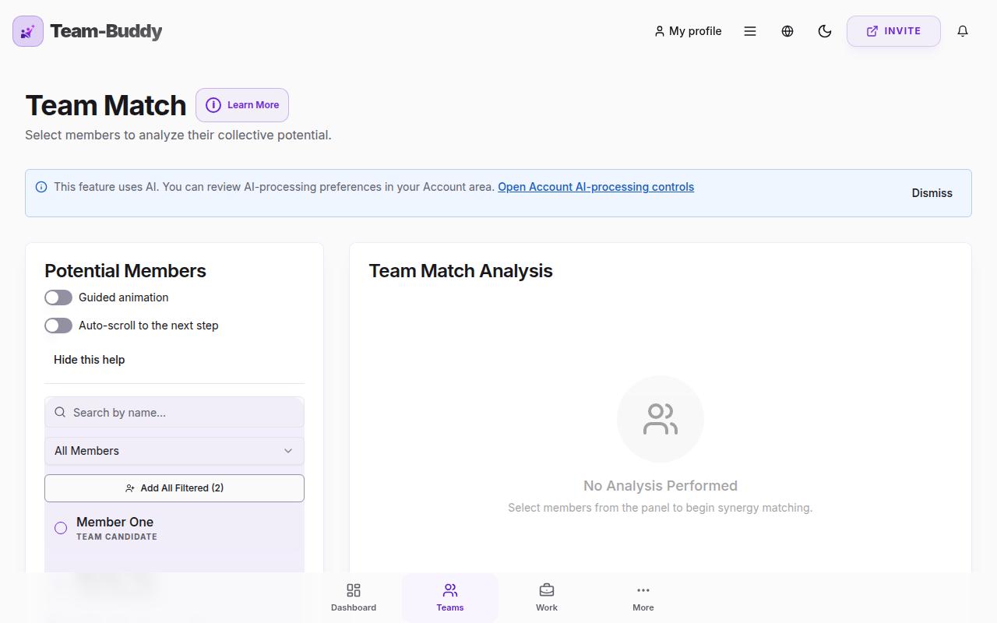
Task: Click the Learn More info button
Action: coord(242,105)
